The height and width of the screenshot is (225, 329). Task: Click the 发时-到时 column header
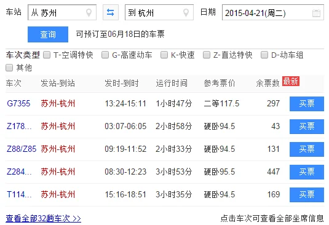(122, 83)
